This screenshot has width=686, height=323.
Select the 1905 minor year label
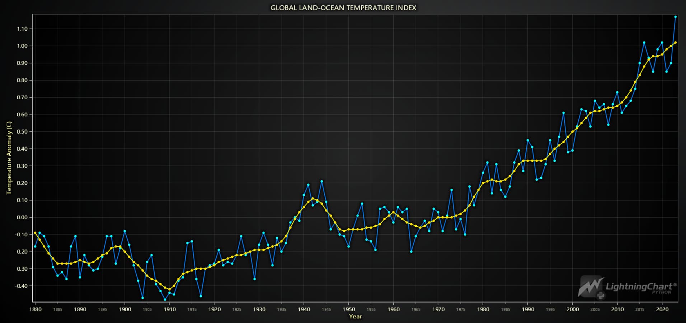(x=147, y=310)
